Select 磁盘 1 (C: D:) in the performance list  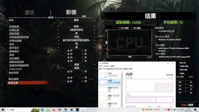point(110,97)
